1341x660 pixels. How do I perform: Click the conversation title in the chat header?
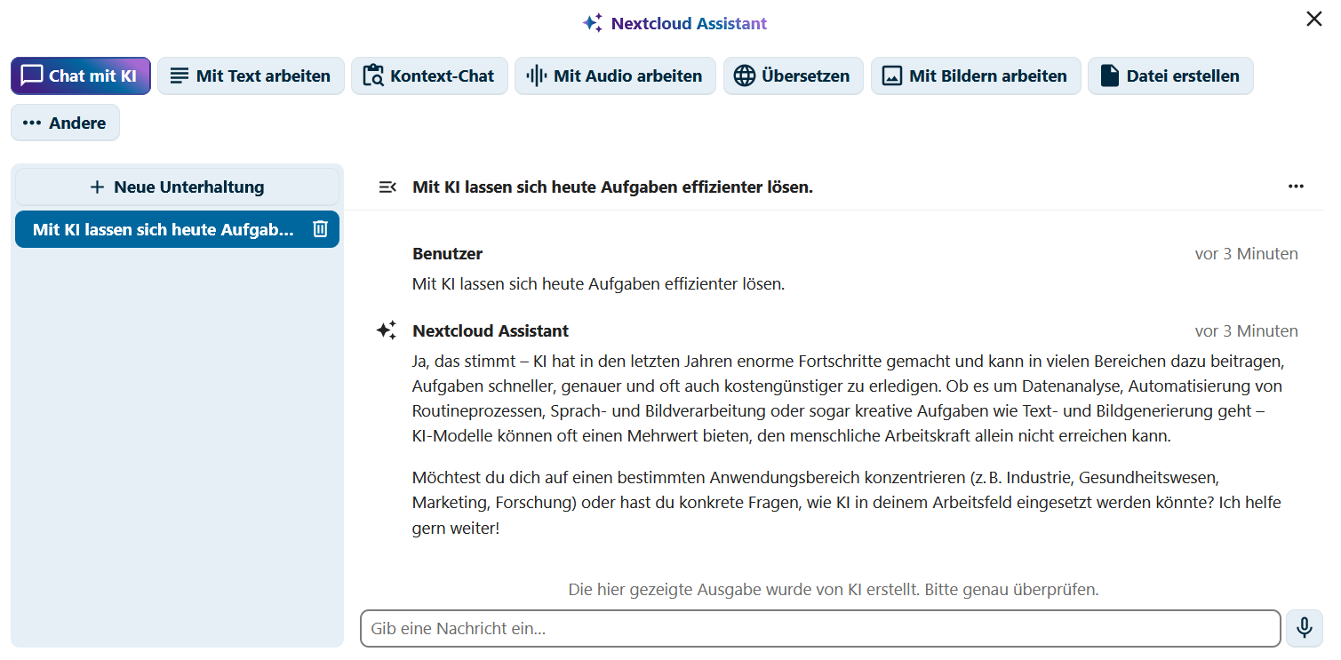pyautogui.click(x=612, y=187)
